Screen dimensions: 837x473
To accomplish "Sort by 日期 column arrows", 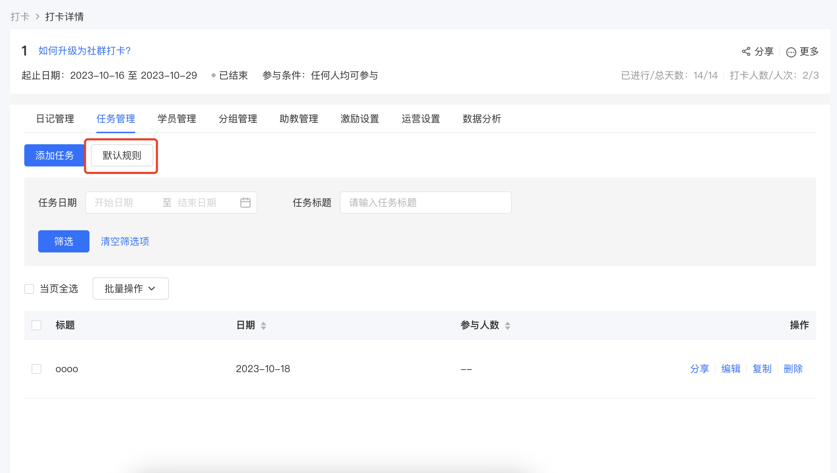I will (264, 326).
